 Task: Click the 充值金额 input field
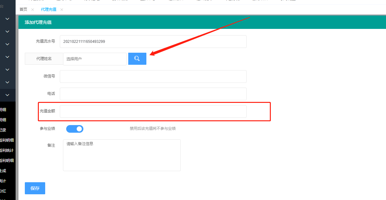pyautogui.click(x=153, y=111)
